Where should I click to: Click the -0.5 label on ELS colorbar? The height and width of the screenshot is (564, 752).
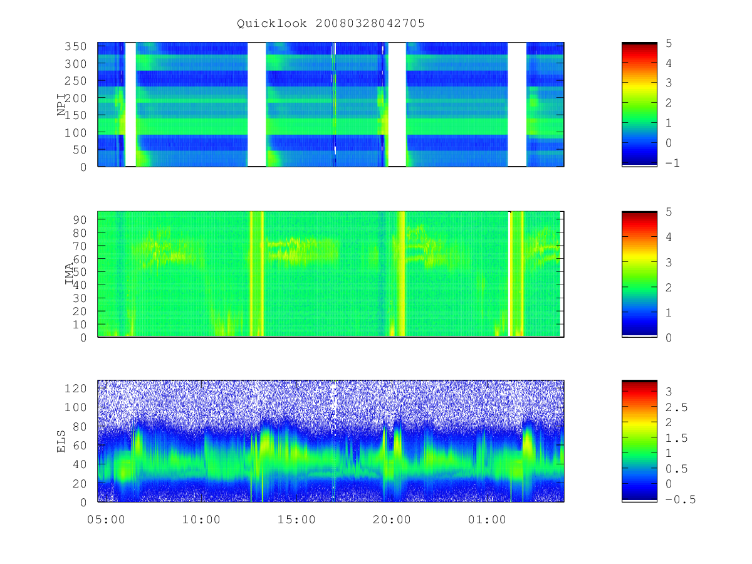pyautogui.click(x=679, y=499)
